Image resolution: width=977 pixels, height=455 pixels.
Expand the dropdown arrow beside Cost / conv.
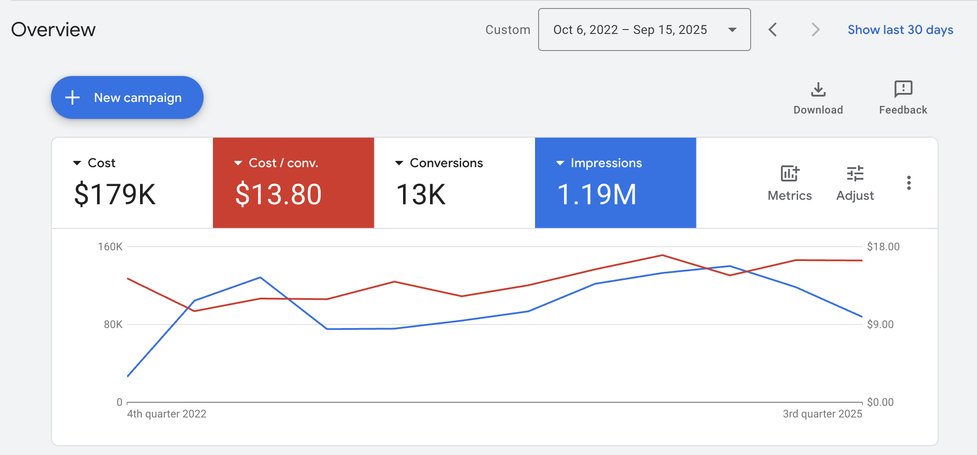(x=238, y=163)
